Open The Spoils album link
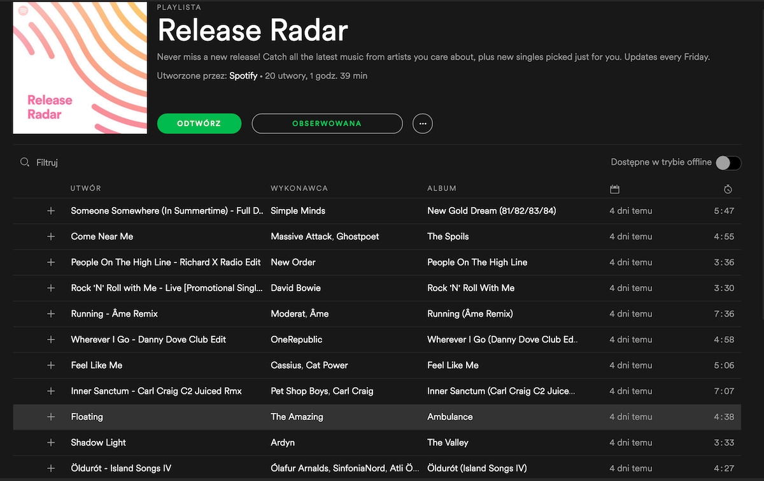764x481 pixels. (448, 236)
